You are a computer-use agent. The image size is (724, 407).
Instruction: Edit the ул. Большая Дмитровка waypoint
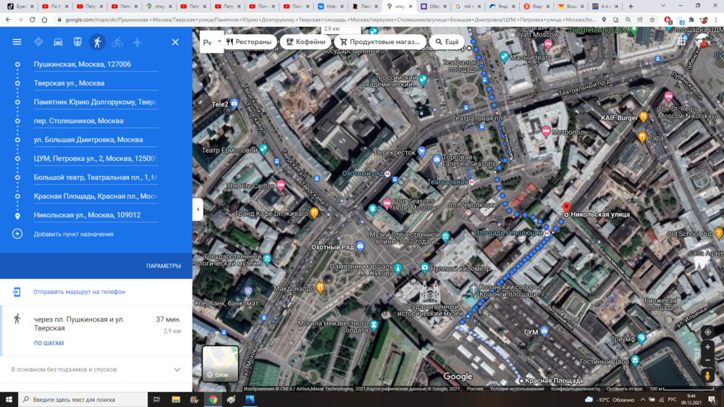point(96,140)
